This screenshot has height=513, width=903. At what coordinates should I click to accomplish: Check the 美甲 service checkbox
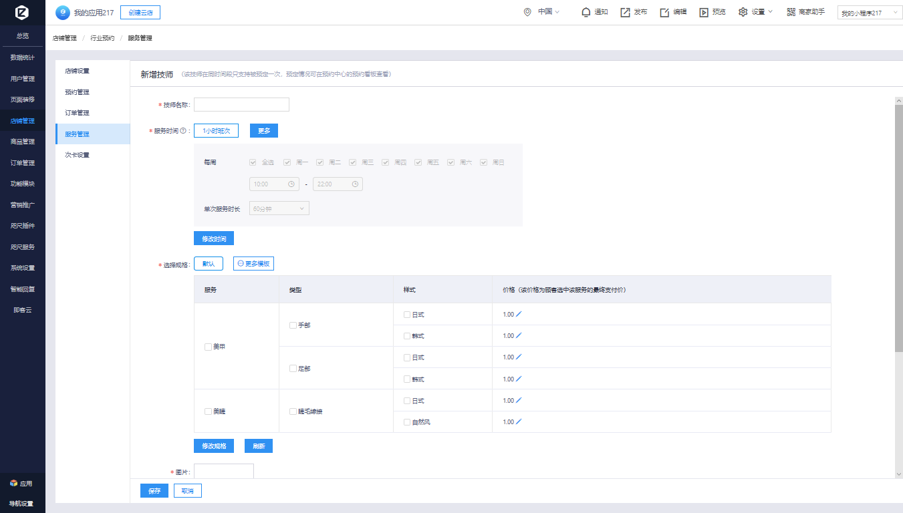(208, 347)
